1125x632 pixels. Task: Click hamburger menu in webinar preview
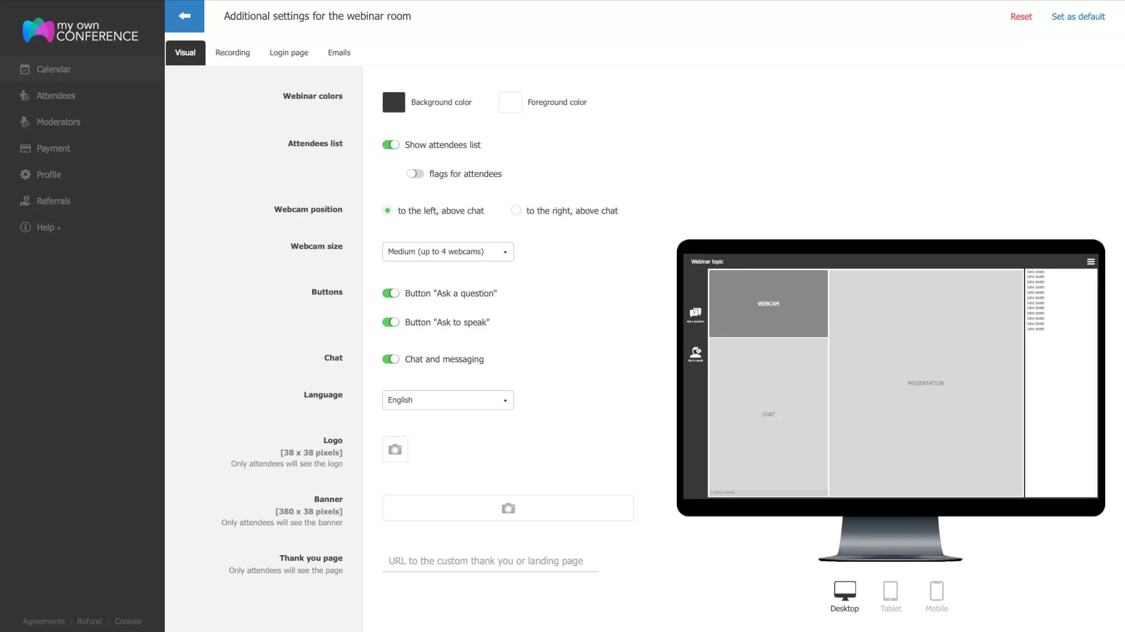point(1090,262)
